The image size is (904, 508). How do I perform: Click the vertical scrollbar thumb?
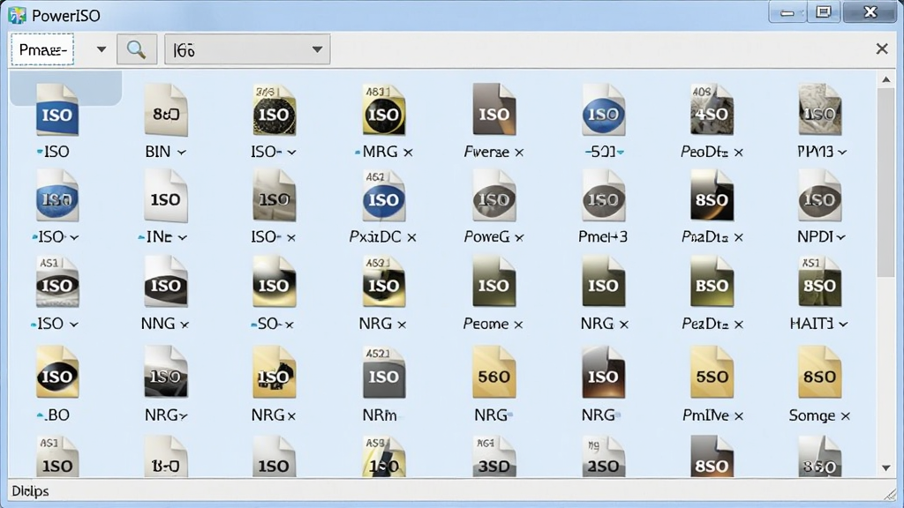tap(886, 183)
